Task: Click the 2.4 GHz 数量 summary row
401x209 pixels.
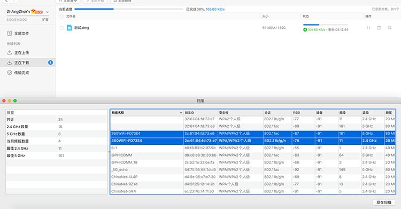Action: coord(57,127)
